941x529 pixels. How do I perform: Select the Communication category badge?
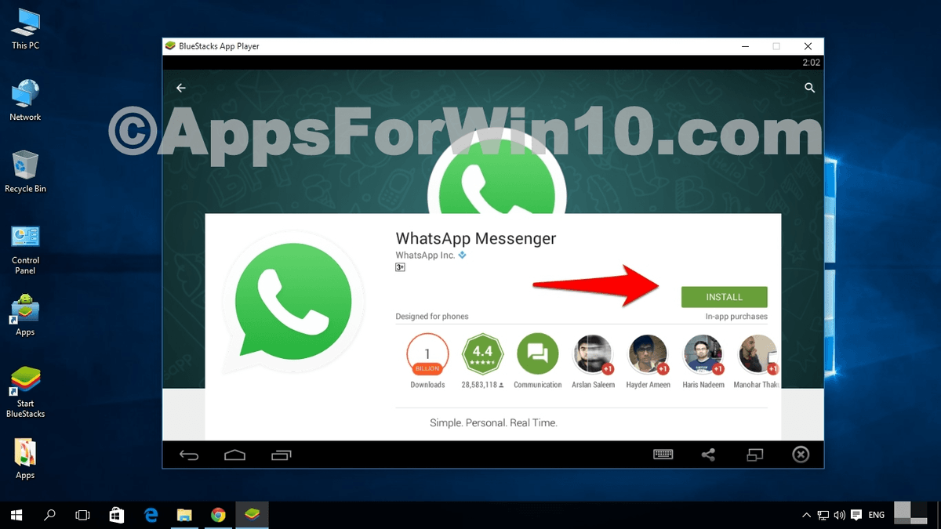(537, 353)
